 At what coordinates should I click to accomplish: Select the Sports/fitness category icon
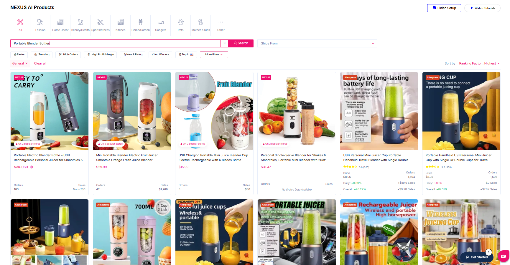101,22
